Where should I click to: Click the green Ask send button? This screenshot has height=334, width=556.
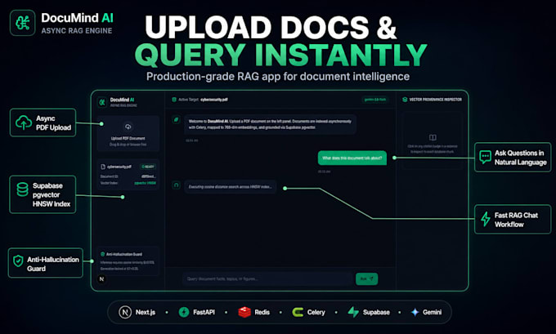(x=366, y=278)
